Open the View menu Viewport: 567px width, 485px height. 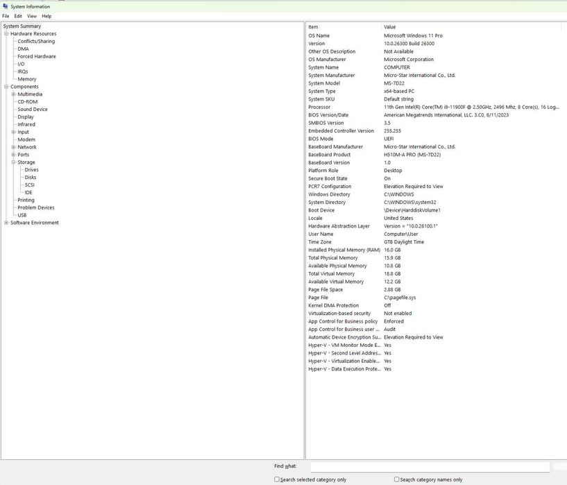tap(32, 16)
